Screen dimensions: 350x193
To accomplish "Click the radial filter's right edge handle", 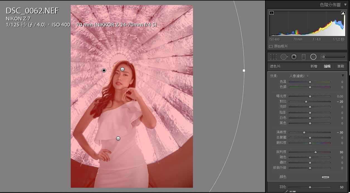I will (x=244, y=71).
